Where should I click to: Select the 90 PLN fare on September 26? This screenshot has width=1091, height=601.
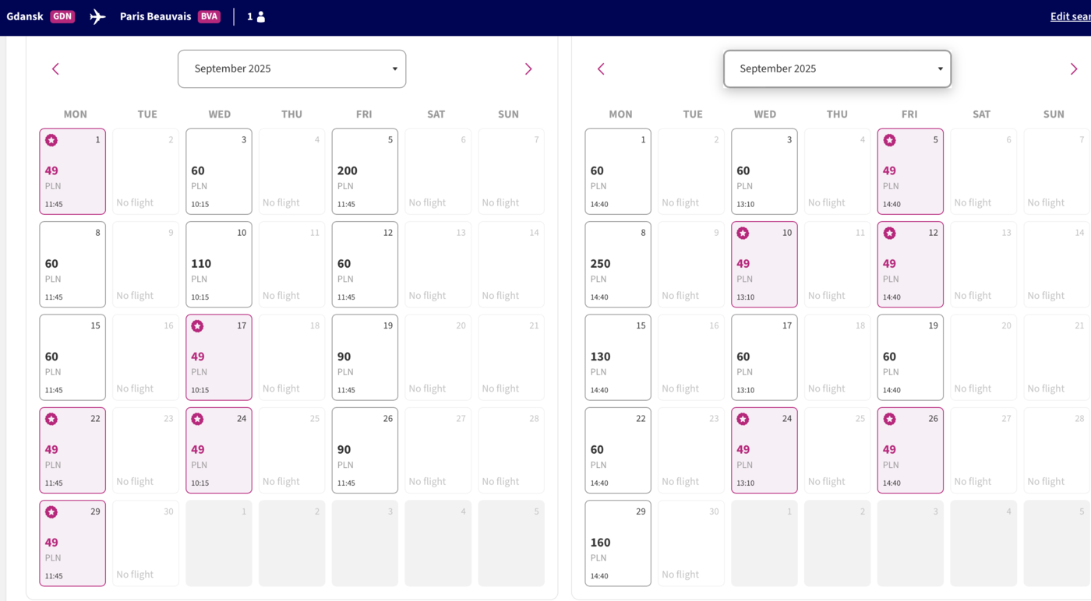pyautogui.click(x=365, y=451)
